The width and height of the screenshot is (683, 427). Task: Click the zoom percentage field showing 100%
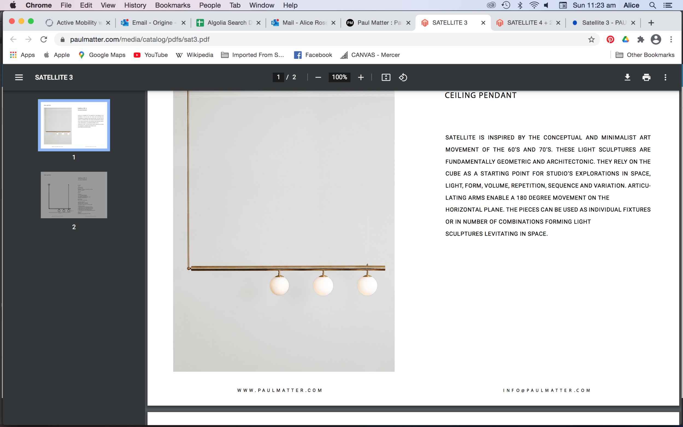pyautogui.click(x=339, y=77)
